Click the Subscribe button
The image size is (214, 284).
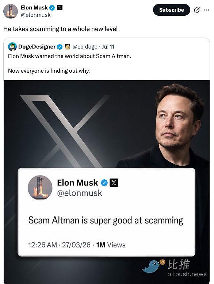(171, 10)
